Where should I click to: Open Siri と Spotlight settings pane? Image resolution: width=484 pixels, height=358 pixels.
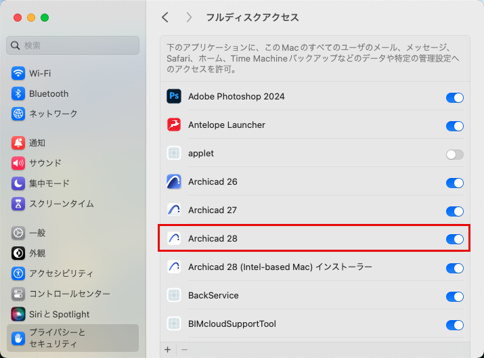point(73,314)
